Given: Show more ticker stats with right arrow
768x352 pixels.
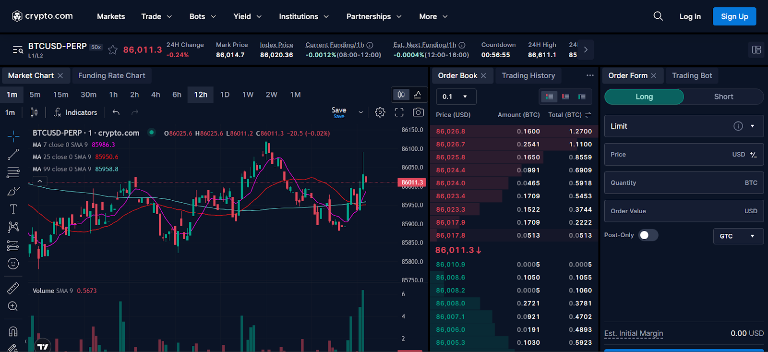Looking at the screenshot, I should [x=586, y=49].
